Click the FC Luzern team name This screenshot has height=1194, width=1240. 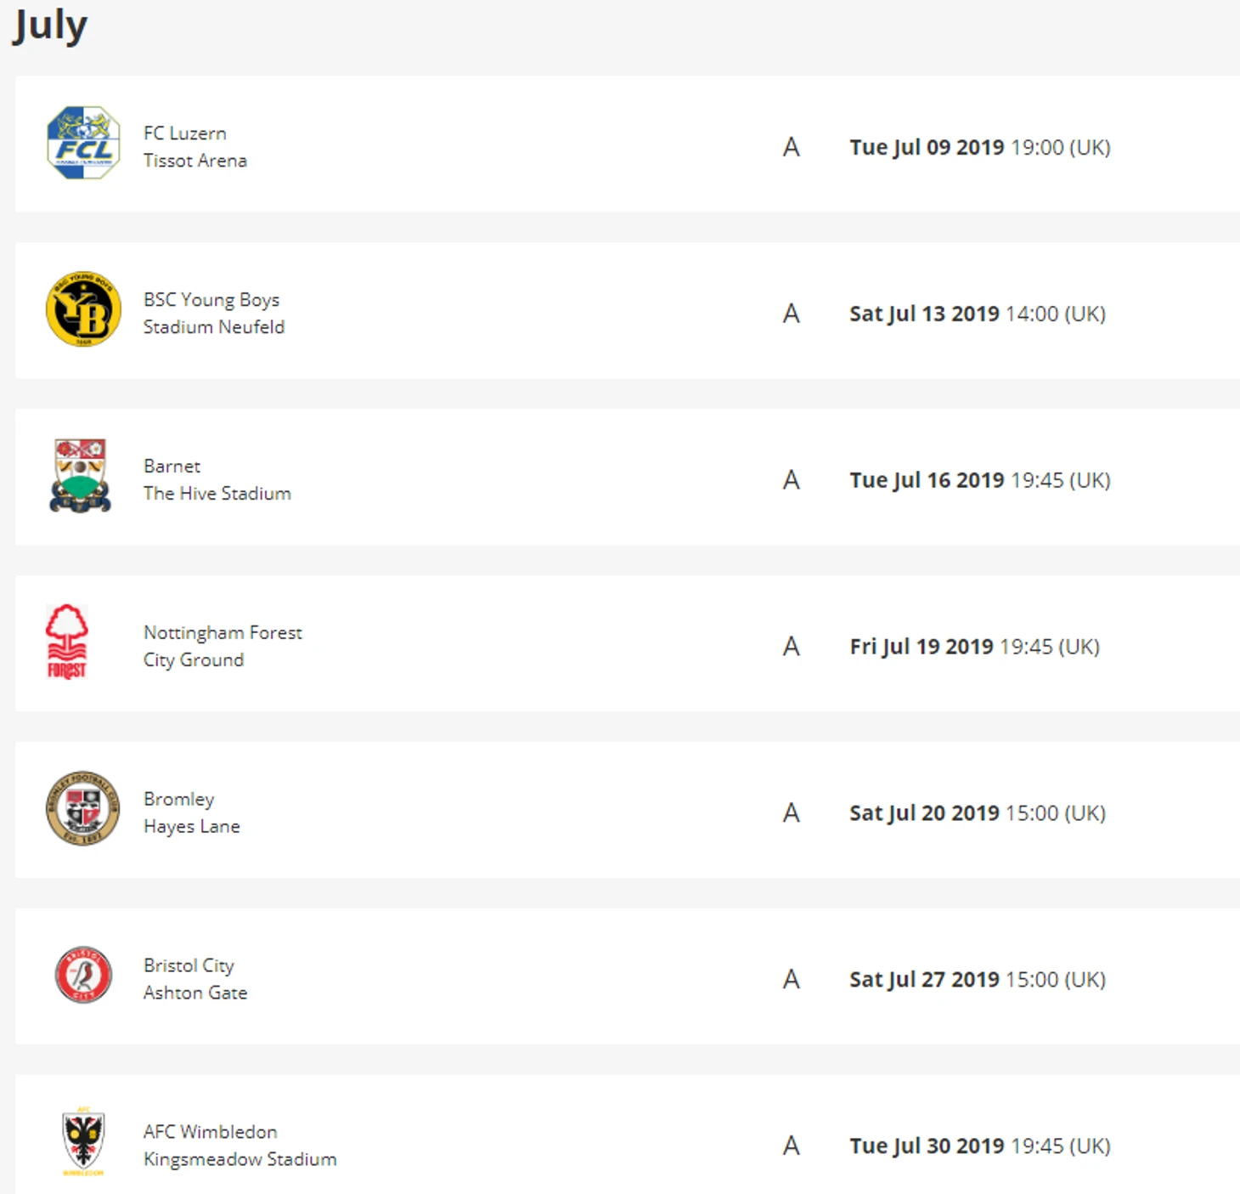(x=185, y=133)
